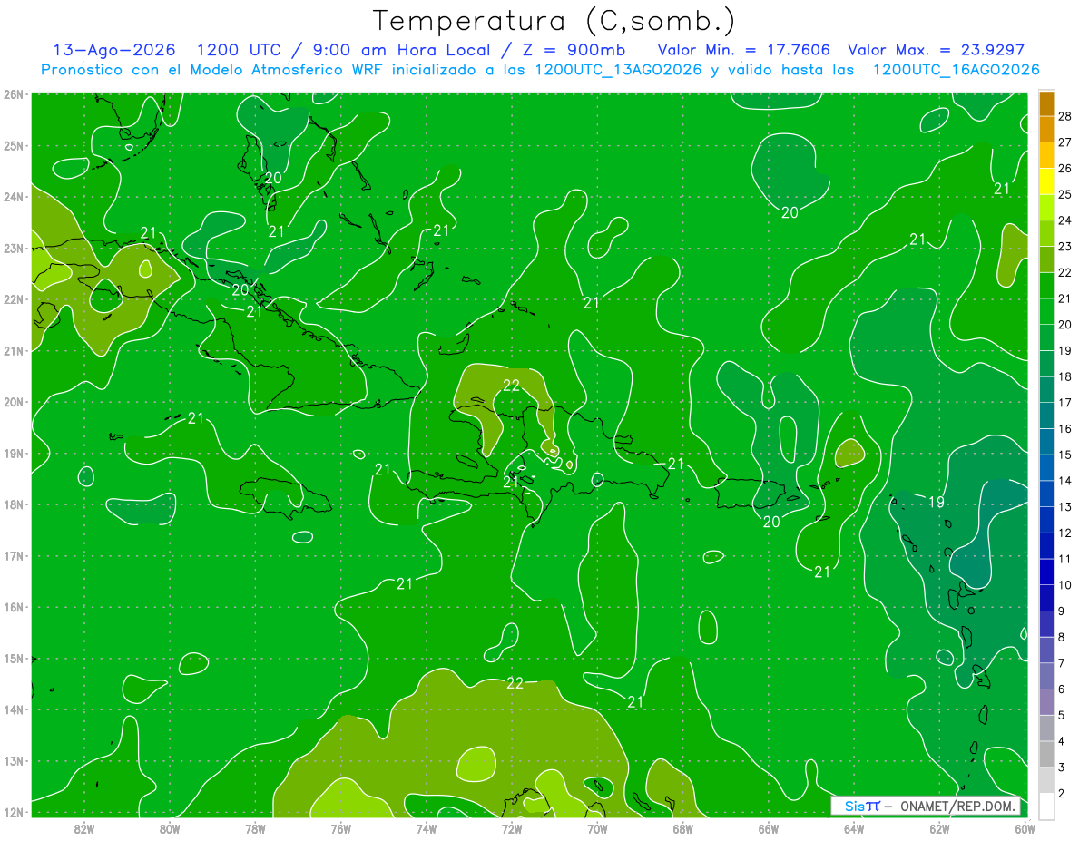Select the legend value 18 label
1089x841 pixels.
click(x=1066, y=376)
